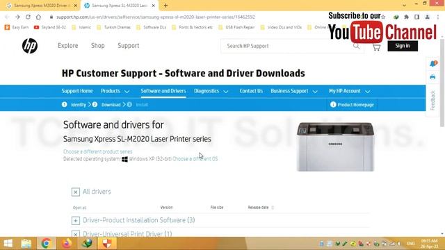Open Chrome tab search chevron
Screen dimensions: 445x250
[404, 6]
